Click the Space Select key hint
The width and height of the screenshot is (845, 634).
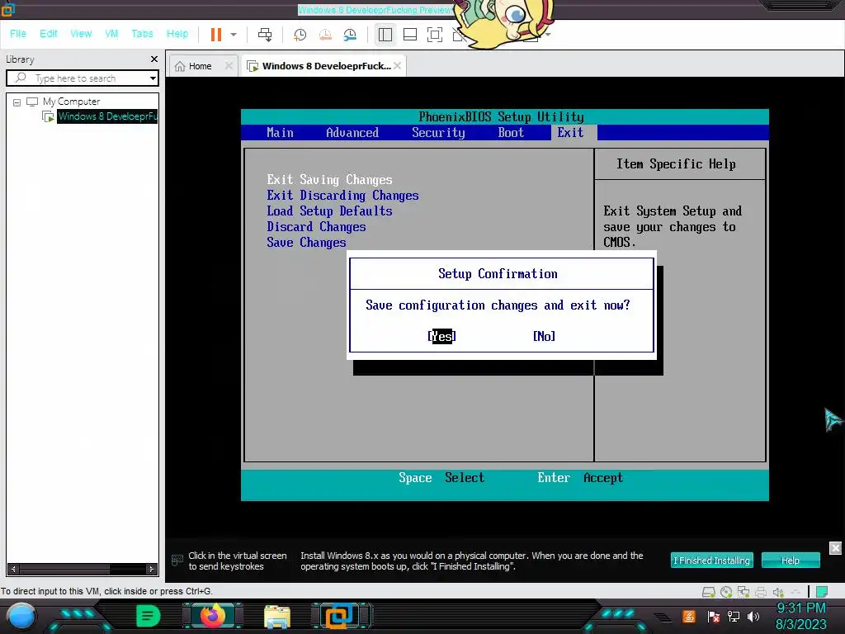pyautogui.click(x=441, y=478)
